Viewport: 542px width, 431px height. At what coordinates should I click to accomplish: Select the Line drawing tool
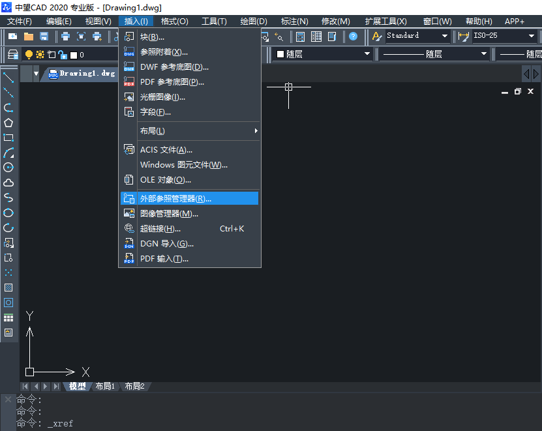pos(8,78)
